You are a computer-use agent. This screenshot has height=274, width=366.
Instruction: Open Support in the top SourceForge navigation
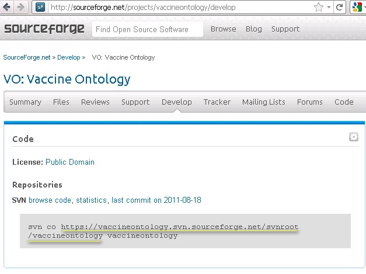285,29
